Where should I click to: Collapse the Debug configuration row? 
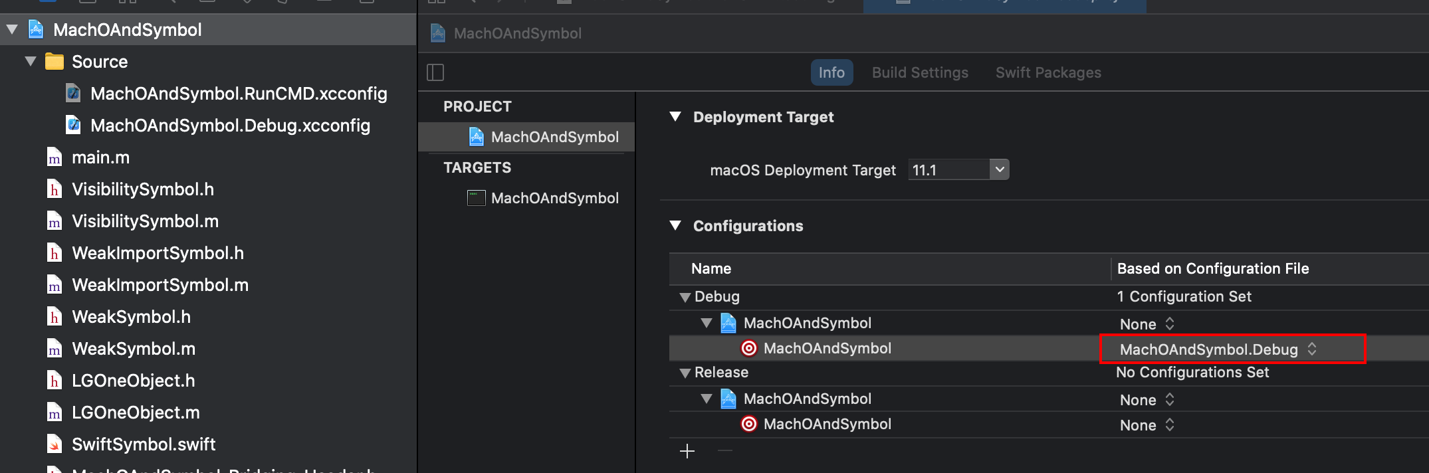click(685, 297)
